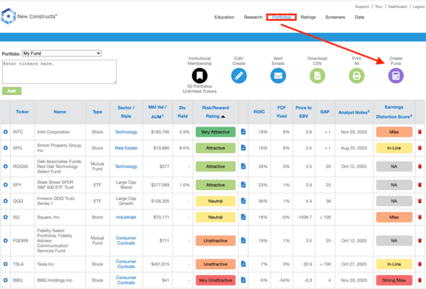The image size is (426, 289).
Task: Open the Industrials sector link for SQ
Action: click(126, 217)
